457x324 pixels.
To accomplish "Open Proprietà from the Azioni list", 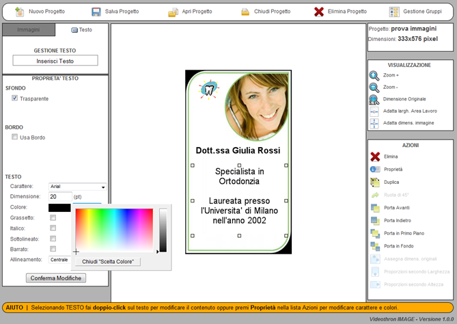I will (x=375, y=169).
